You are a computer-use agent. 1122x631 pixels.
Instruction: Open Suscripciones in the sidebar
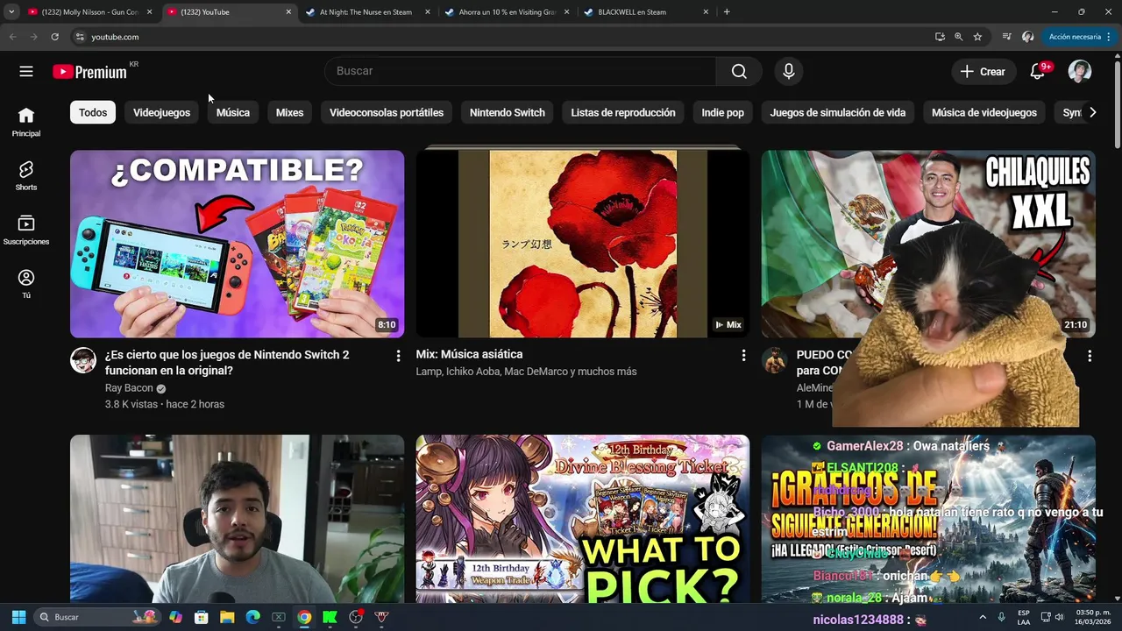coord(26,230)
